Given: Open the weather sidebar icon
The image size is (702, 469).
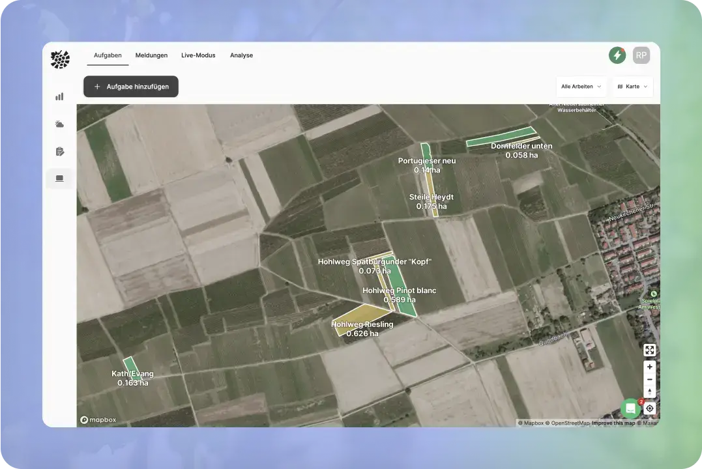Looking at the screenshot, I should point(60,124).
